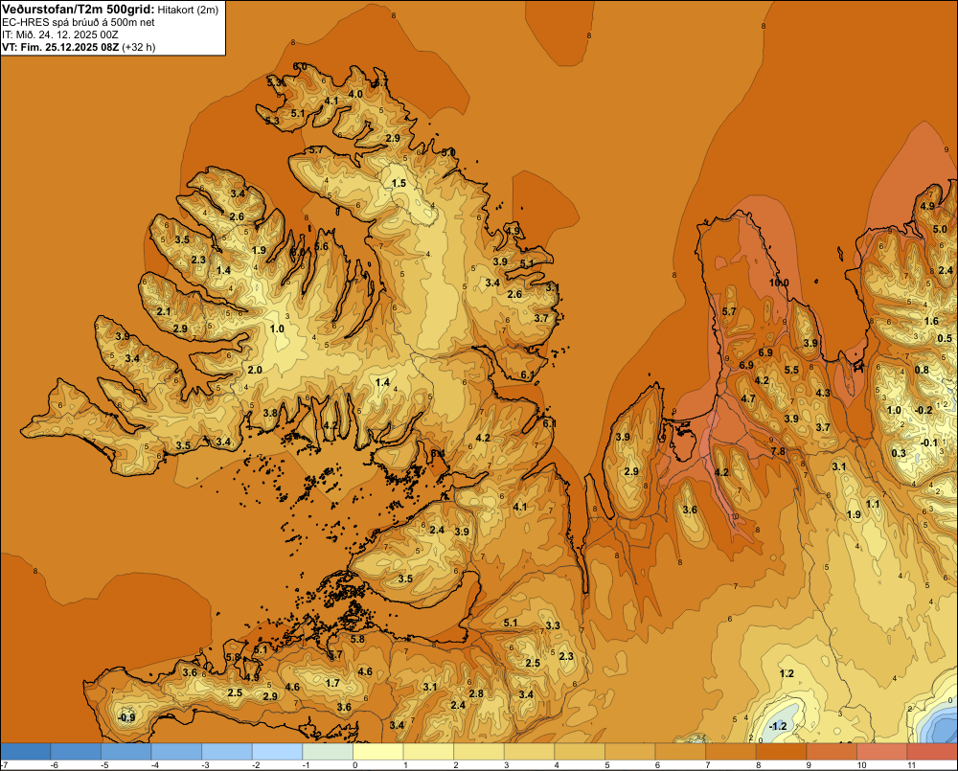Click the "1.6" temperature value
958x771 pixels.
[931, 321]
